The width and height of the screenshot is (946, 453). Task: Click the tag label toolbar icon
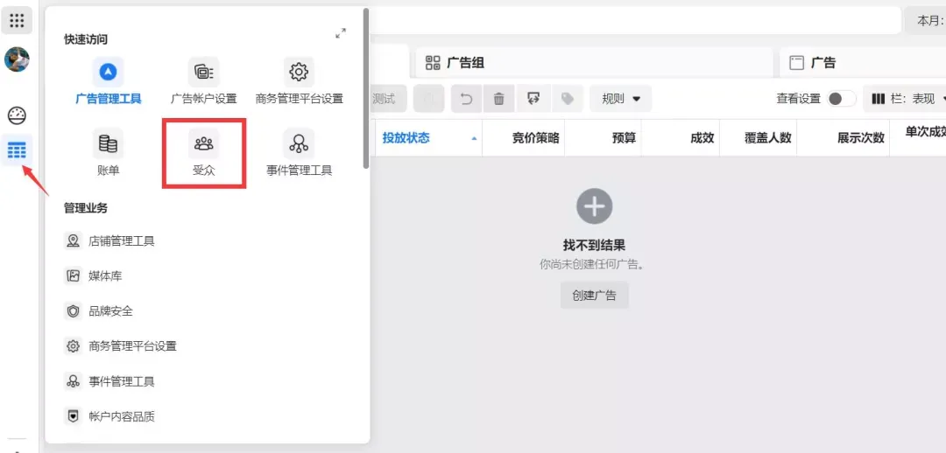pyautogui.click(x=567, y=99)
